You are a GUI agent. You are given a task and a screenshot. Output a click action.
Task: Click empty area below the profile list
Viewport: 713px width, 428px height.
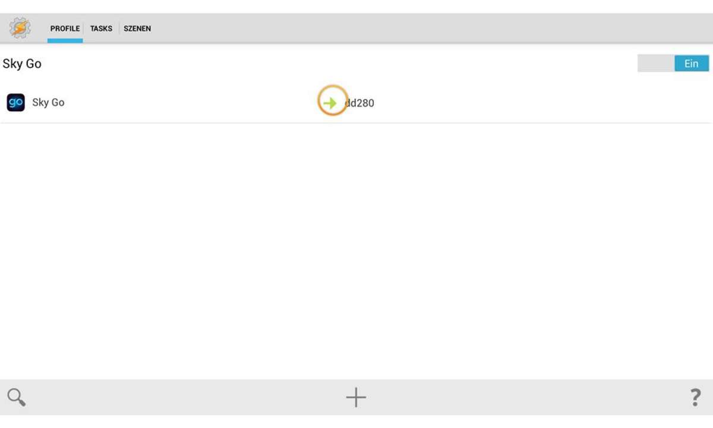356,250
